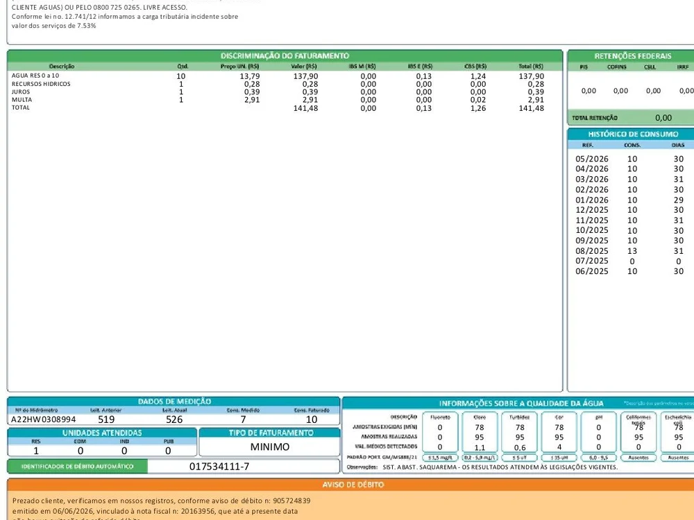Select the 08/2025 consumption history entry
Viewport: 694px width, 520px height.
pos(629,251)
